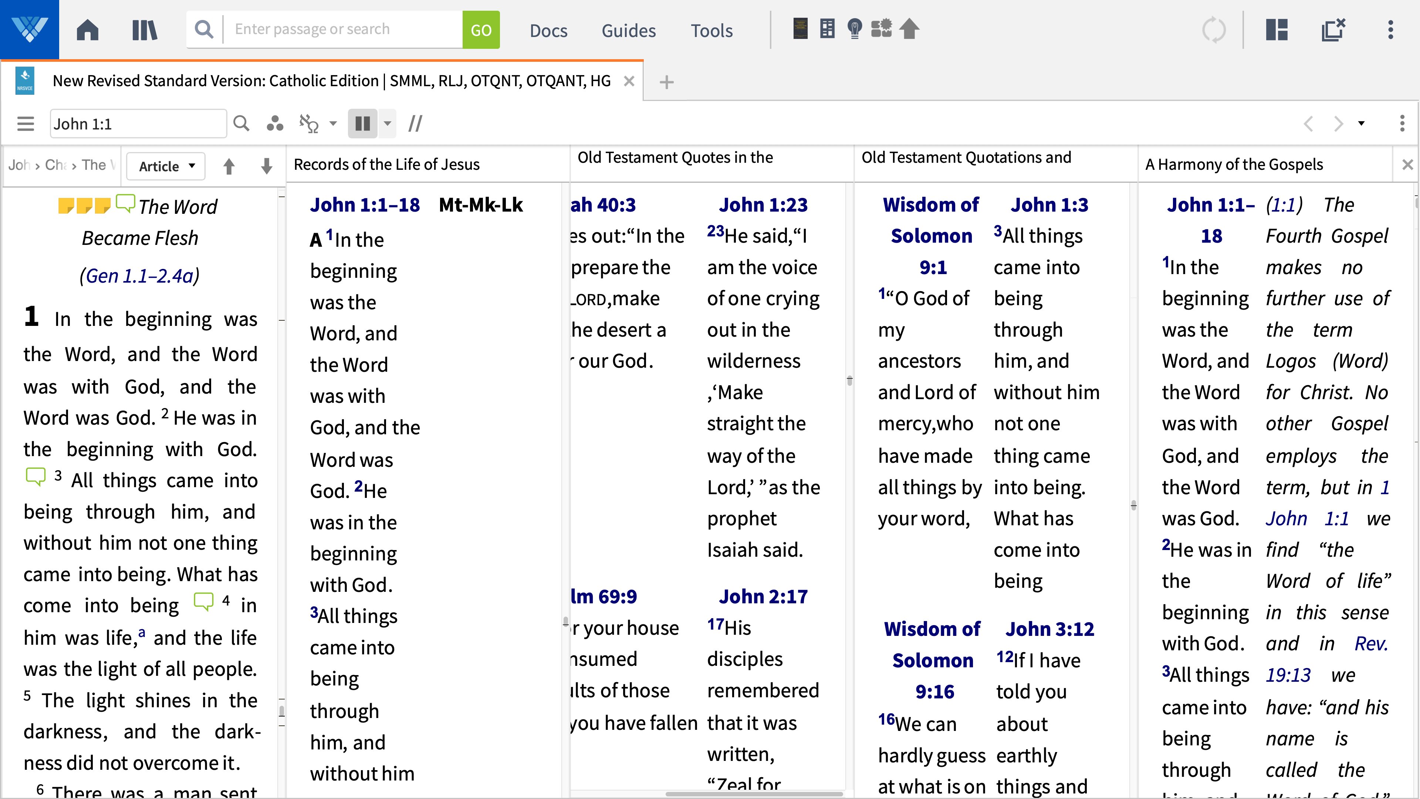Open the resource's inline search magnifier
The width and height of the screenshot is (1420, 799).
point(241,124)
